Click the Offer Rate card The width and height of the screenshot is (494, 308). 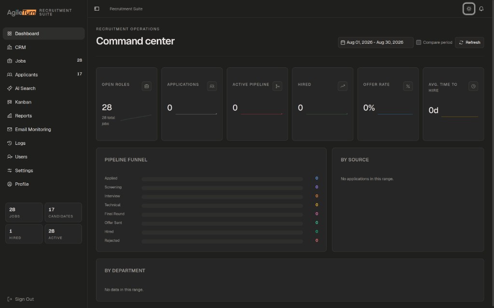(388, 104)
